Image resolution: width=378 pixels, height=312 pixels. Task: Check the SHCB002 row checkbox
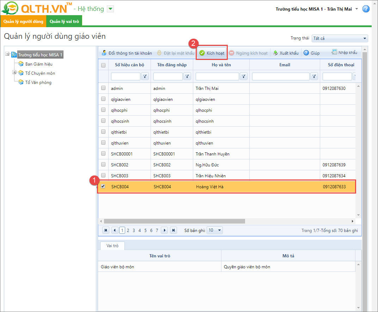103,164
